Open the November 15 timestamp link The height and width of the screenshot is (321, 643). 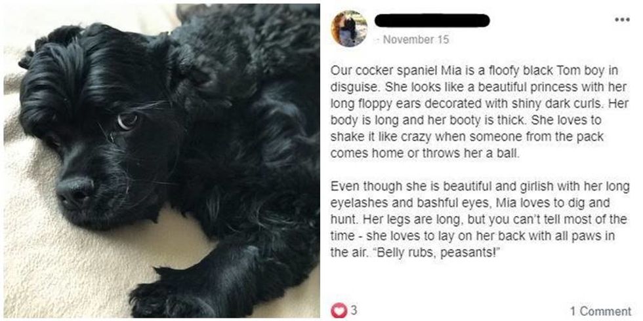click(x=415, y=40)
